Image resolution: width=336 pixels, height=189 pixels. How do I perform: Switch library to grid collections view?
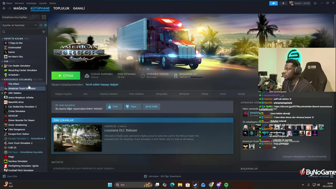[x=44, y=17]
